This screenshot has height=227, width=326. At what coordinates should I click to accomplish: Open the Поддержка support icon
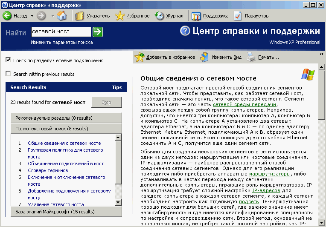point(196,16)
